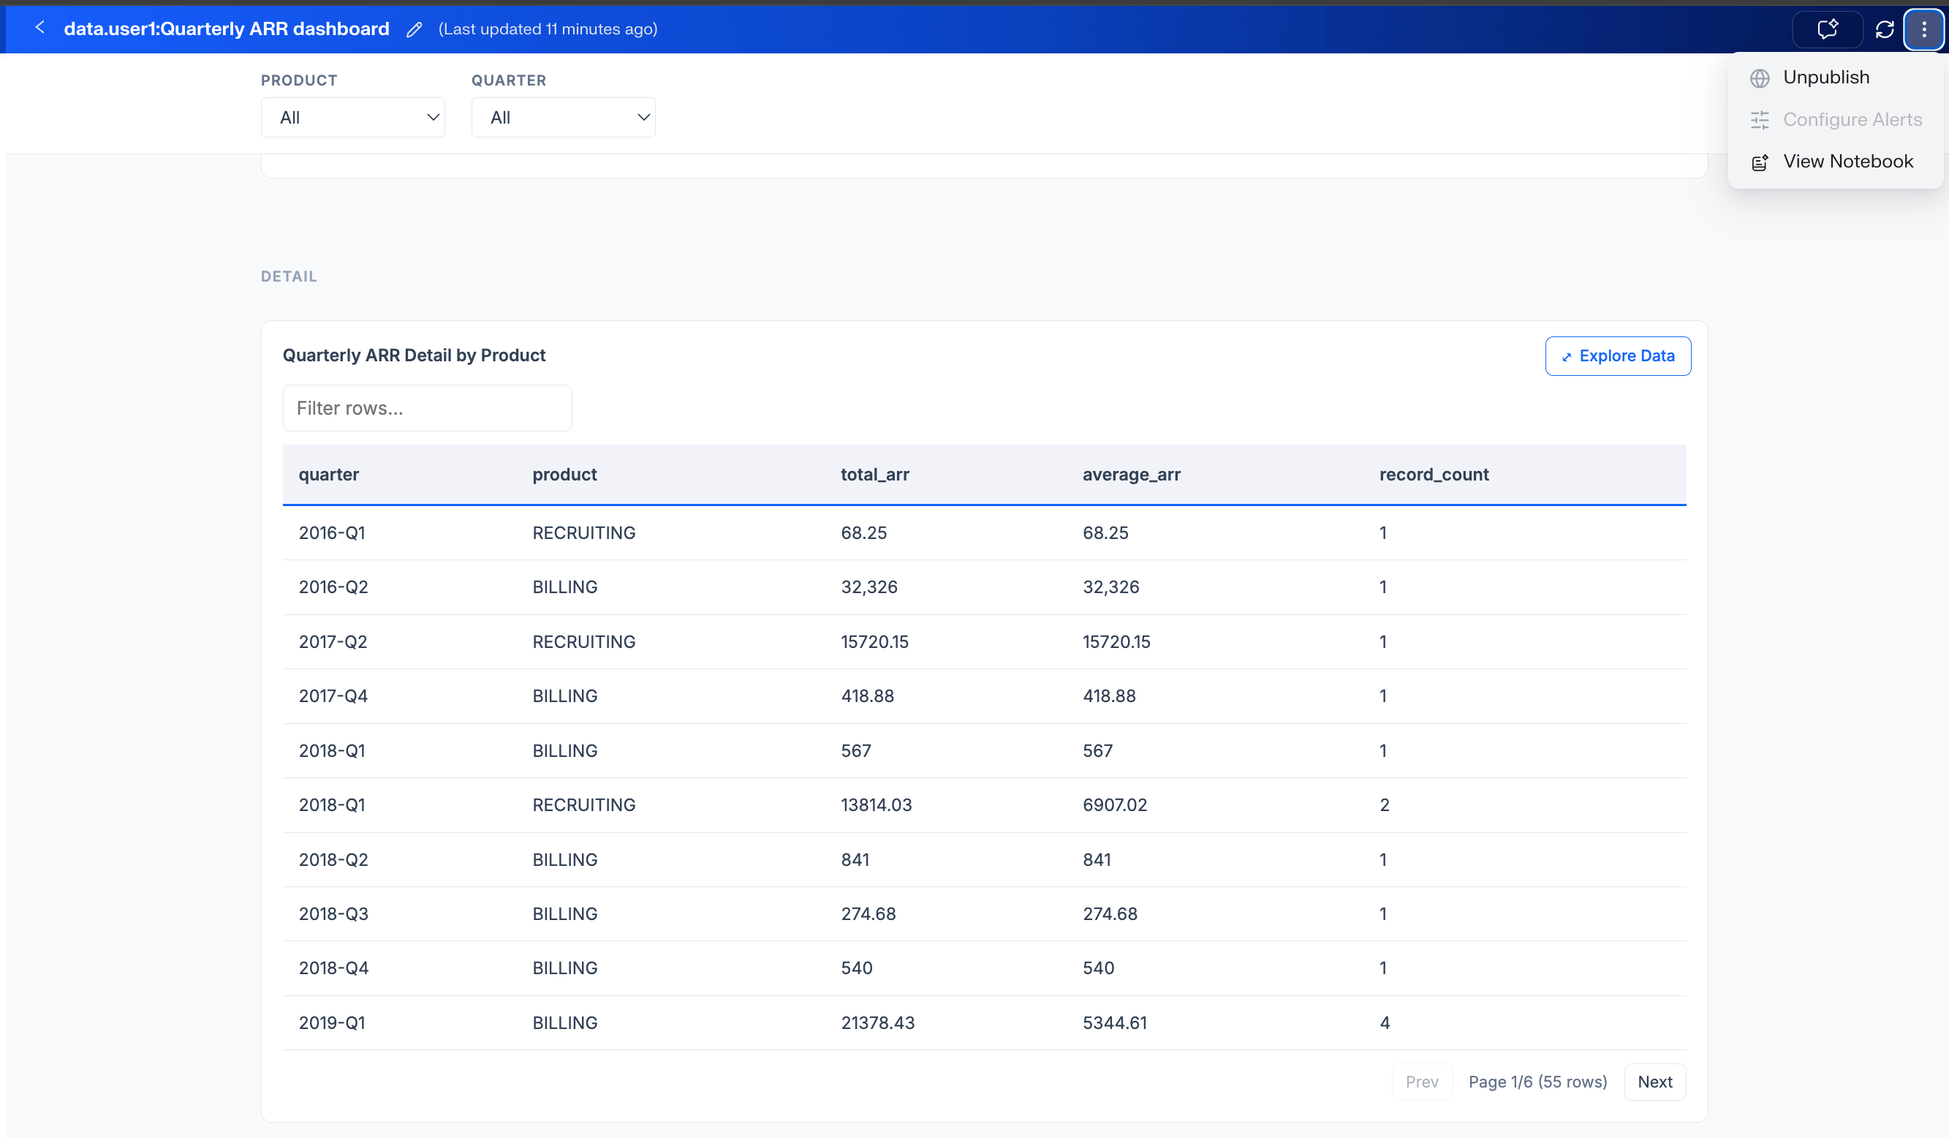
Task: Click record count 2 in 2018-Q1 row
Action: tap(1385, 805)
